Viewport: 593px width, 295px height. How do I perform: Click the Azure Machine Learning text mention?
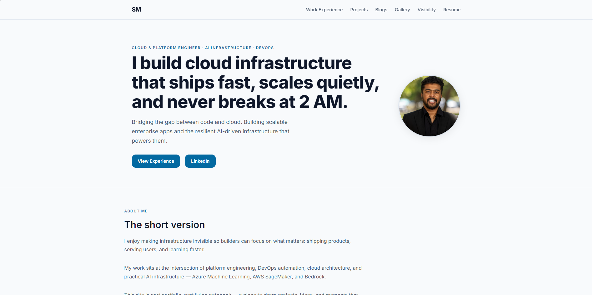(220, 277)
